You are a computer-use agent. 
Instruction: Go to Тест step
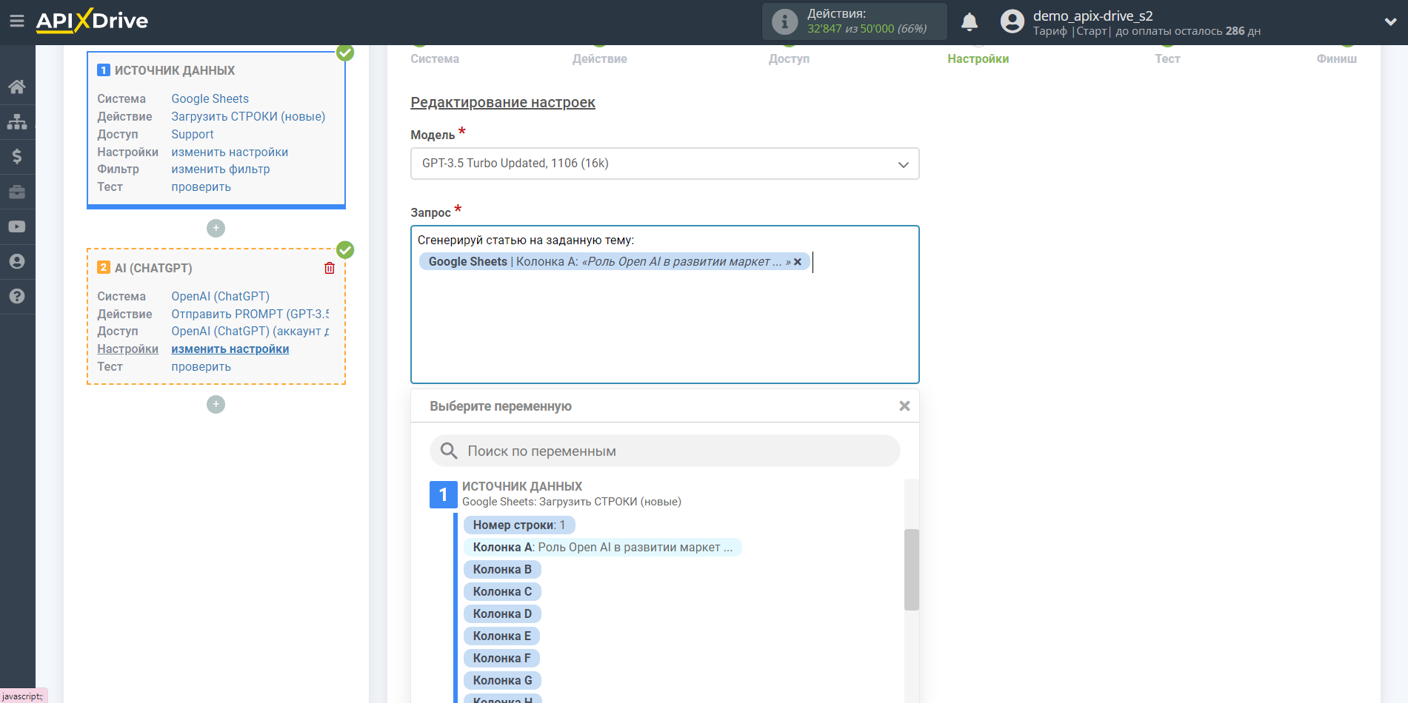coord(1167,58)
